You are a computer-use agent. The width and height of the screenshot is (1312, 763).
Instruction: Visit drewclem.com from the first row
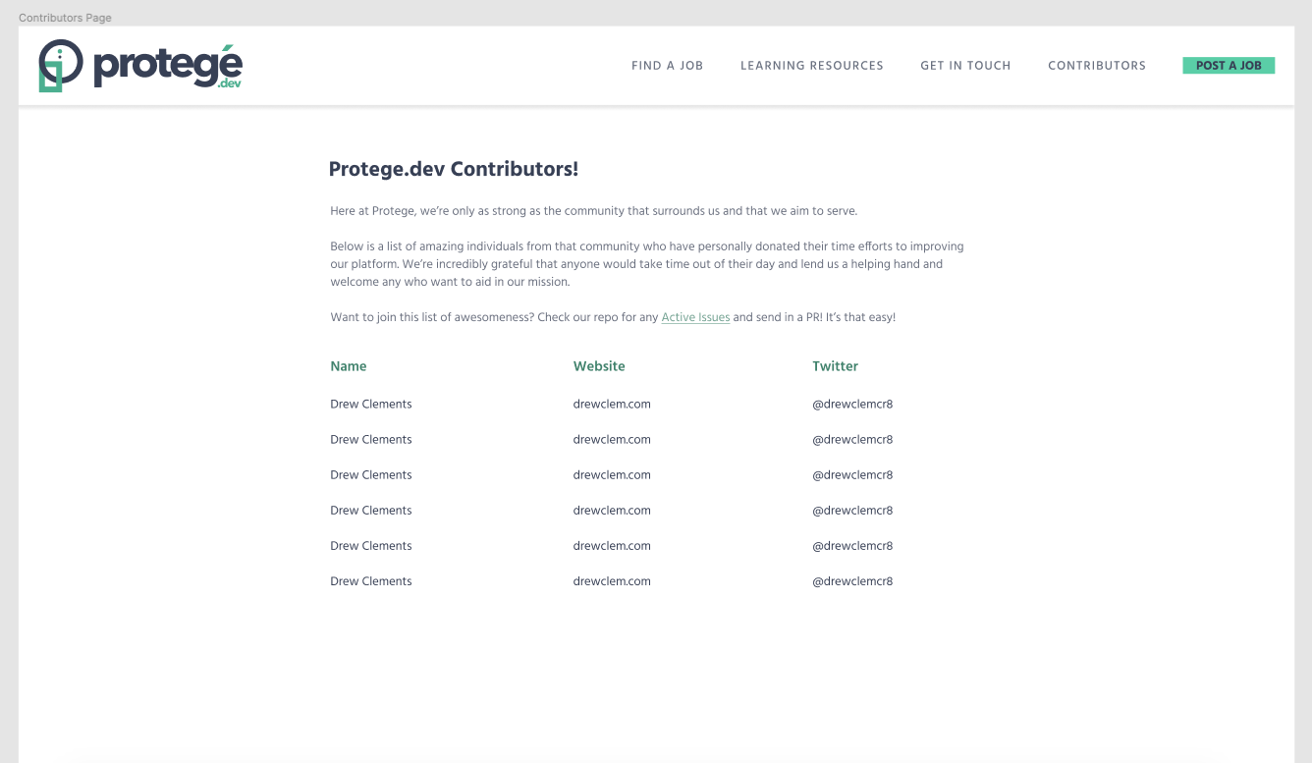pyautogui.click(x=611, y=404)
